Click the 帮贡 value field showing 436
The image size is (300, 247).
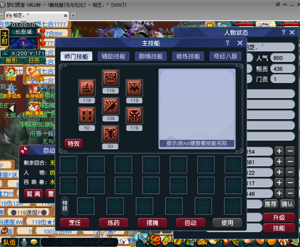click(x=283, y=69)
